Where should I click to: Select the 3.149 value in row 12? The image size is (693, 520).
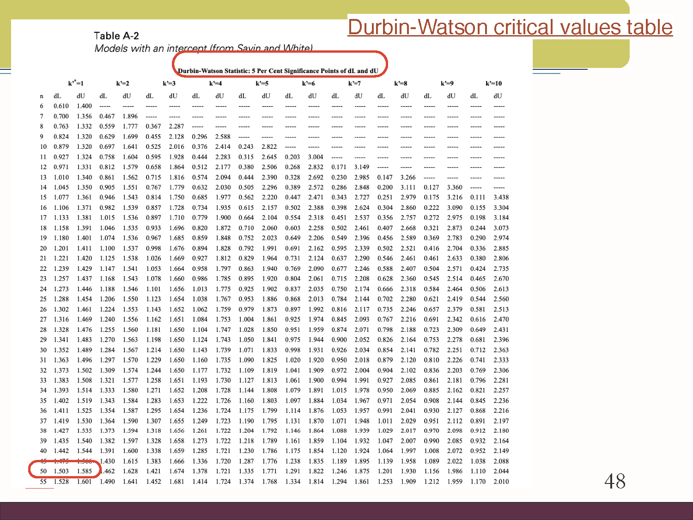[x=362, y=167]
